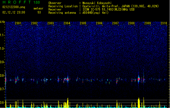Select observer name Masayuki Kobayashi
This screenshot has width=170, height=108.
(97, 3)
